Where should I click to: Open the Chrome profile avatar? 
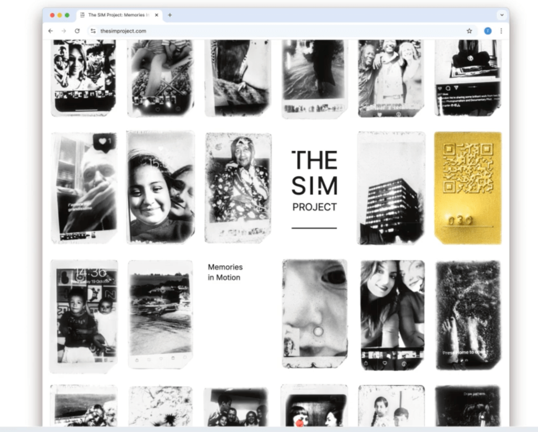(x=488, y=31)
